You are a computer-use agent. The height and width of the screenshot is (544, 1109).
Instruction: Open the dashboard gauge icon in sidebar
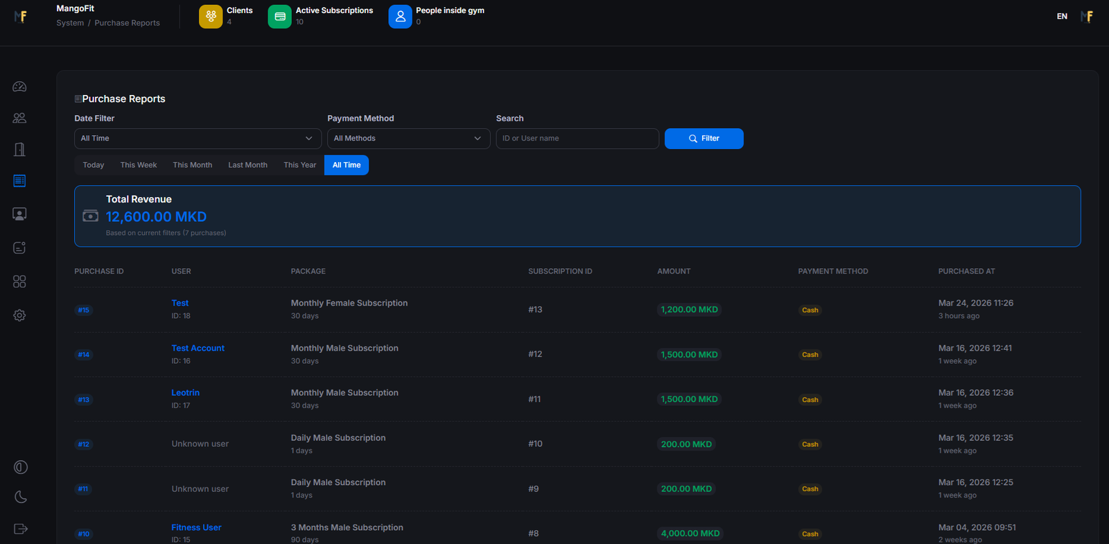(19, 87)
